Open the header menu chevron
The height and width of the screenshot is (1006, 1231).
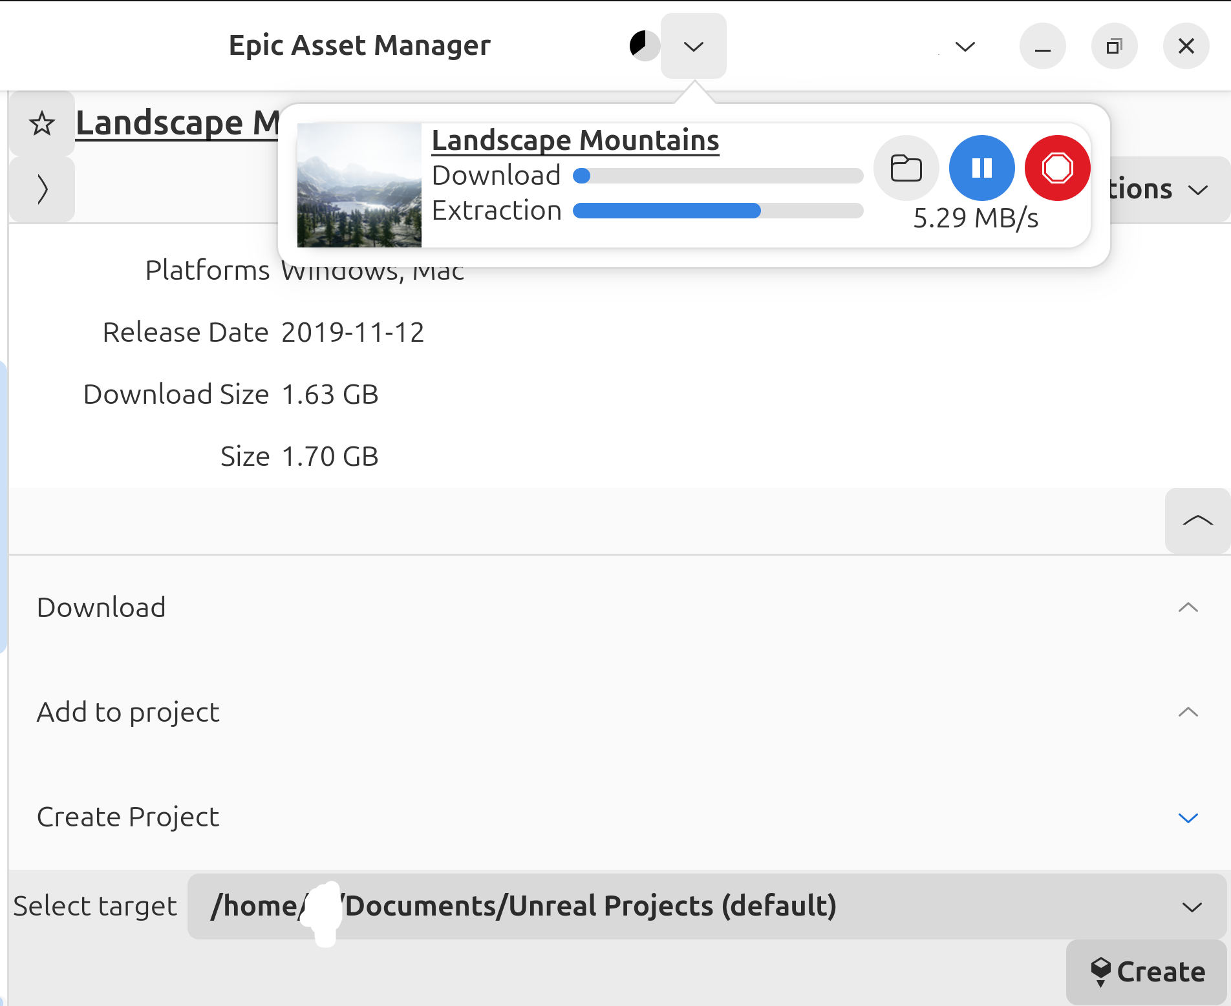coord(965,46)
